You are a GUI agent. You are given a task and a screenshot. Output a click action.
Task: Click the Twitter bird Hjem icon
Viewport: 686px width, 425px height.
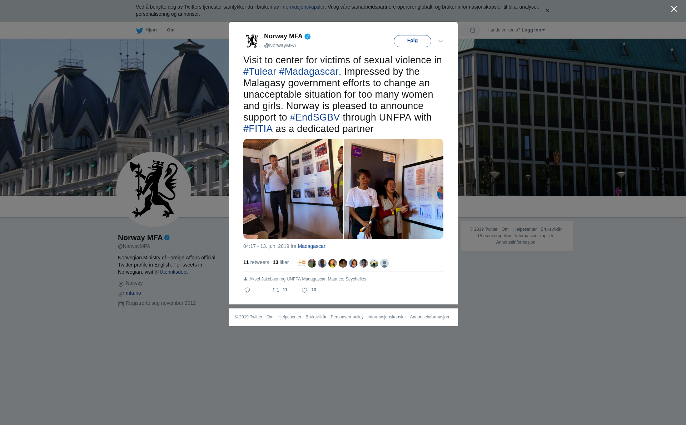coord(139,30)
